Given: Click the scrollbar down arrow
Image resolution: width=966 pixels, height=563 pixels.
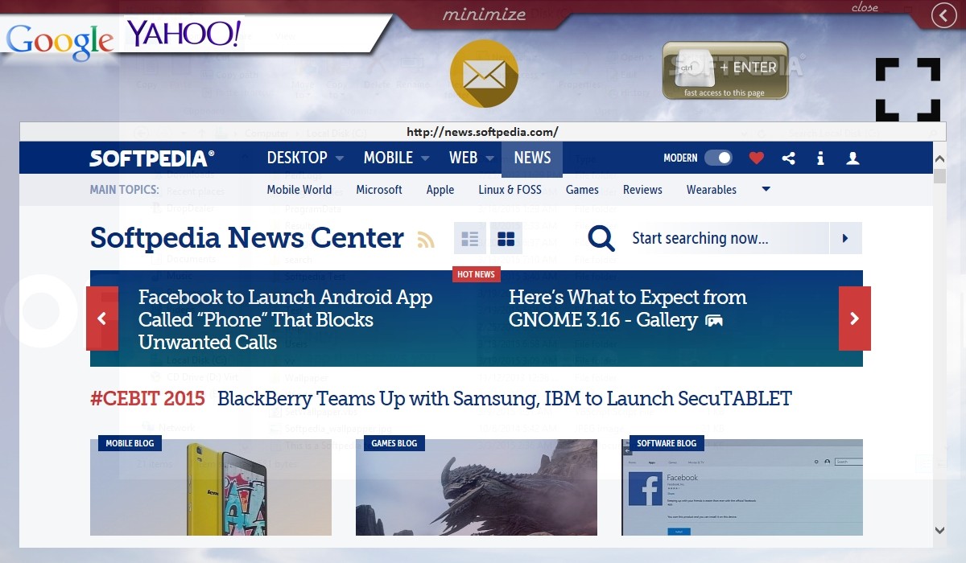Looking at the screenshot, I should tap(939, 530).
